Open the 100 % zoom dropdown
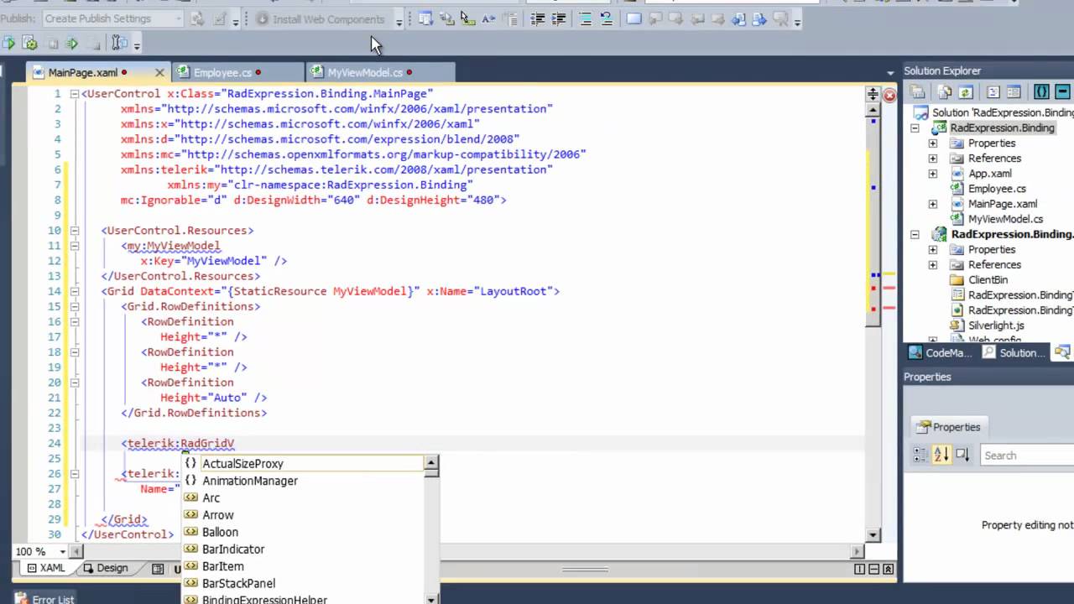 pos(62,551)
